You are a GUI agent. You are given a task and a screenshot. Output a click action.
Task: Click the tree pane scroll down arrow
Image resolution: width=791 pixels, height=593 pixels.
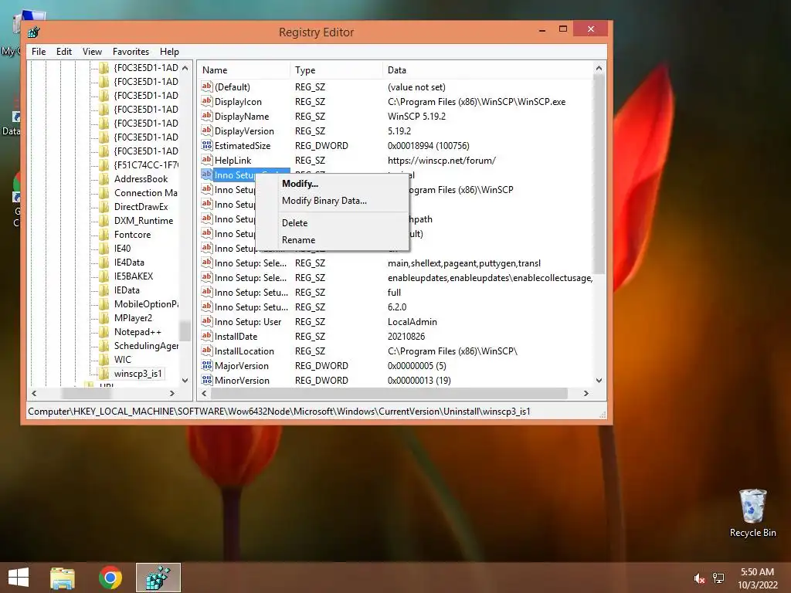(185, 381)
